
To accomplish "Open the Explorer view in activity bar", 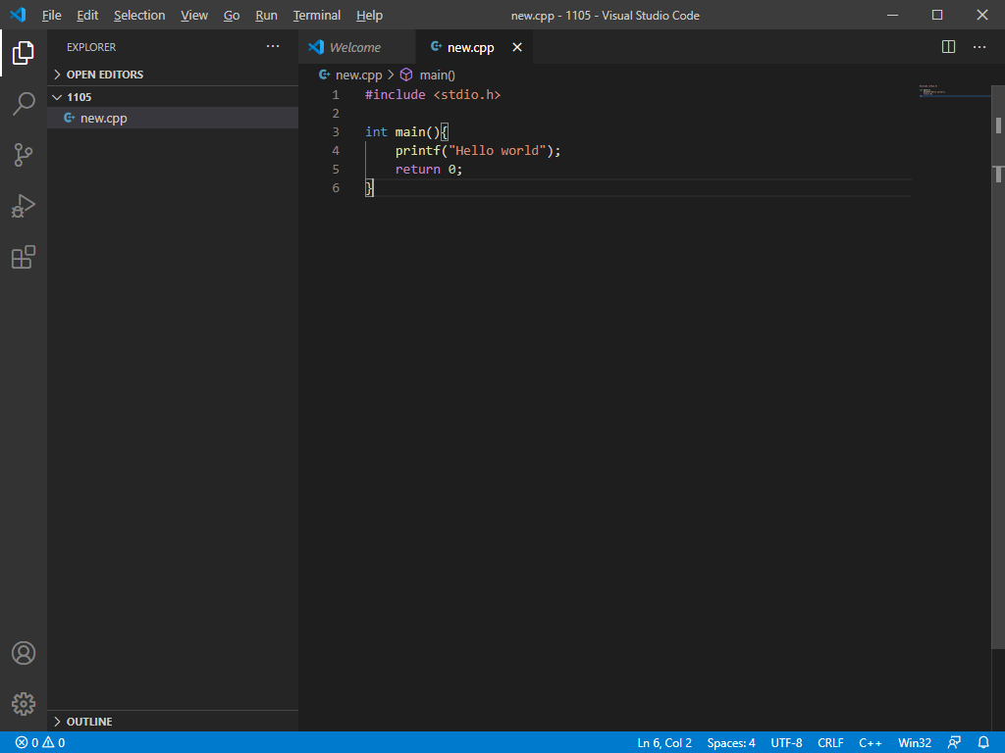I will [x=24, y=53].
